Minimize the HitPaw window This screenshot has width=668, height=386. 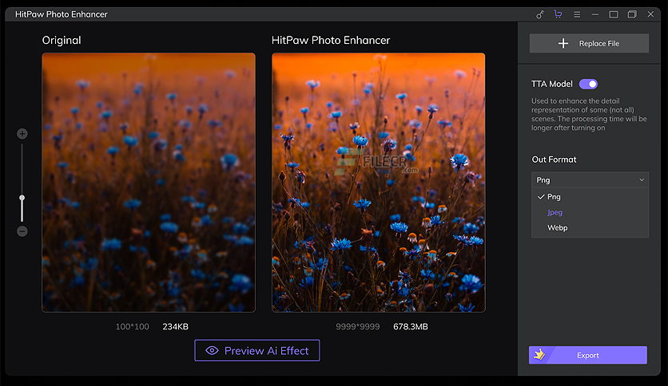click(595, 14)
